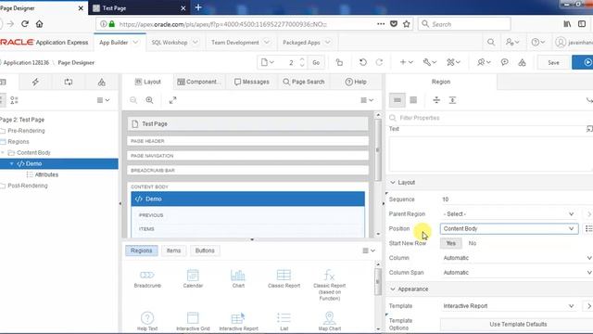
Task: Open the Position dropdown
Action: (x=509, y=229)
